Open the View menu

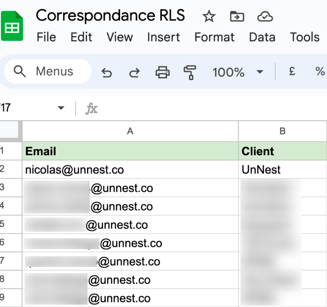tap(120, 37)
